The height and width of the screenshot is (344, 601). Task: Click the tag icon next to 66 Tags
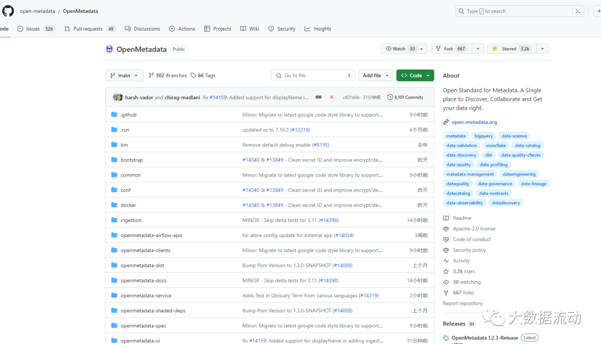193,76
